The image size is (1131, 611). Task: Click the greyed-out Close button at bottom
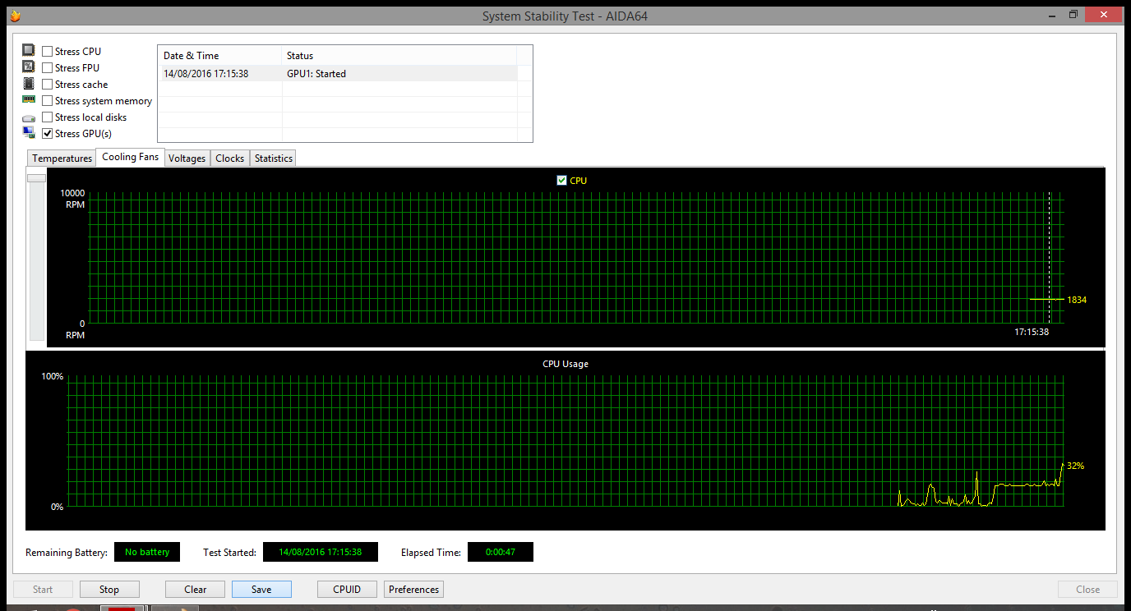1087,589
